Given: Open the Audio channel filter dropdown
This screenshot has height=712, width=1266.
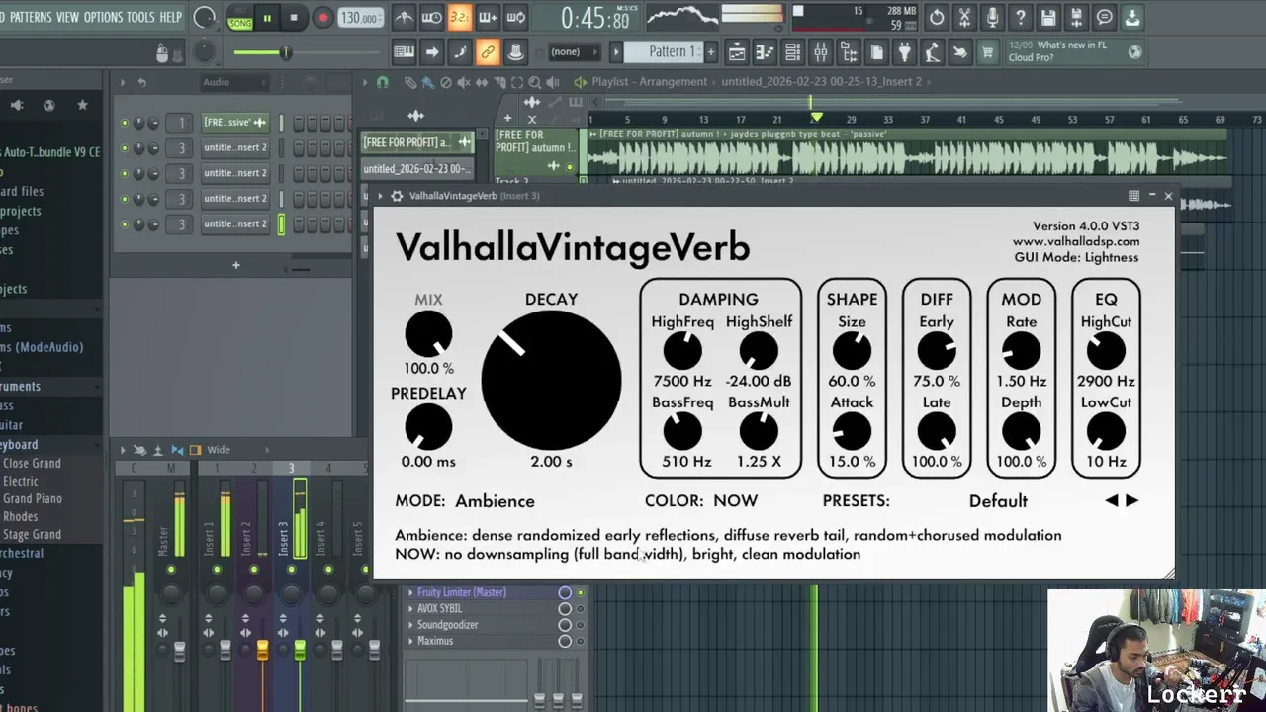Looking at the screenshot, I should (234, 82).
